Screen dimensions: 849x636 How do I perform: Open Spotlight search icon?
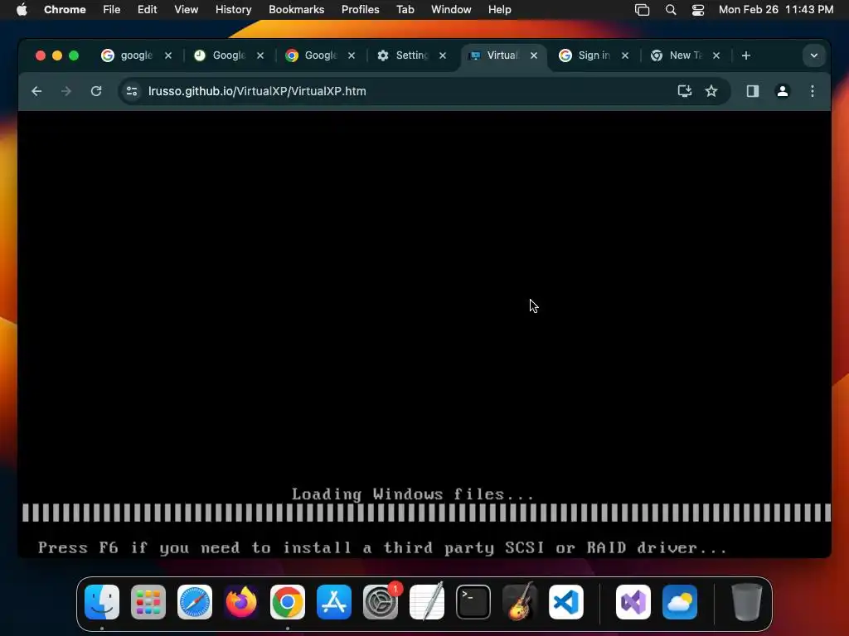pos(670,10)
